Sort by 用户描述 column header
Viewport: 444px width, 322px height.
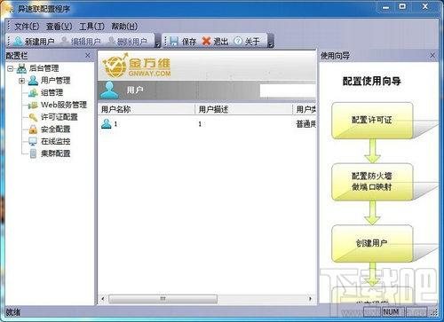[x=243, y=109]
